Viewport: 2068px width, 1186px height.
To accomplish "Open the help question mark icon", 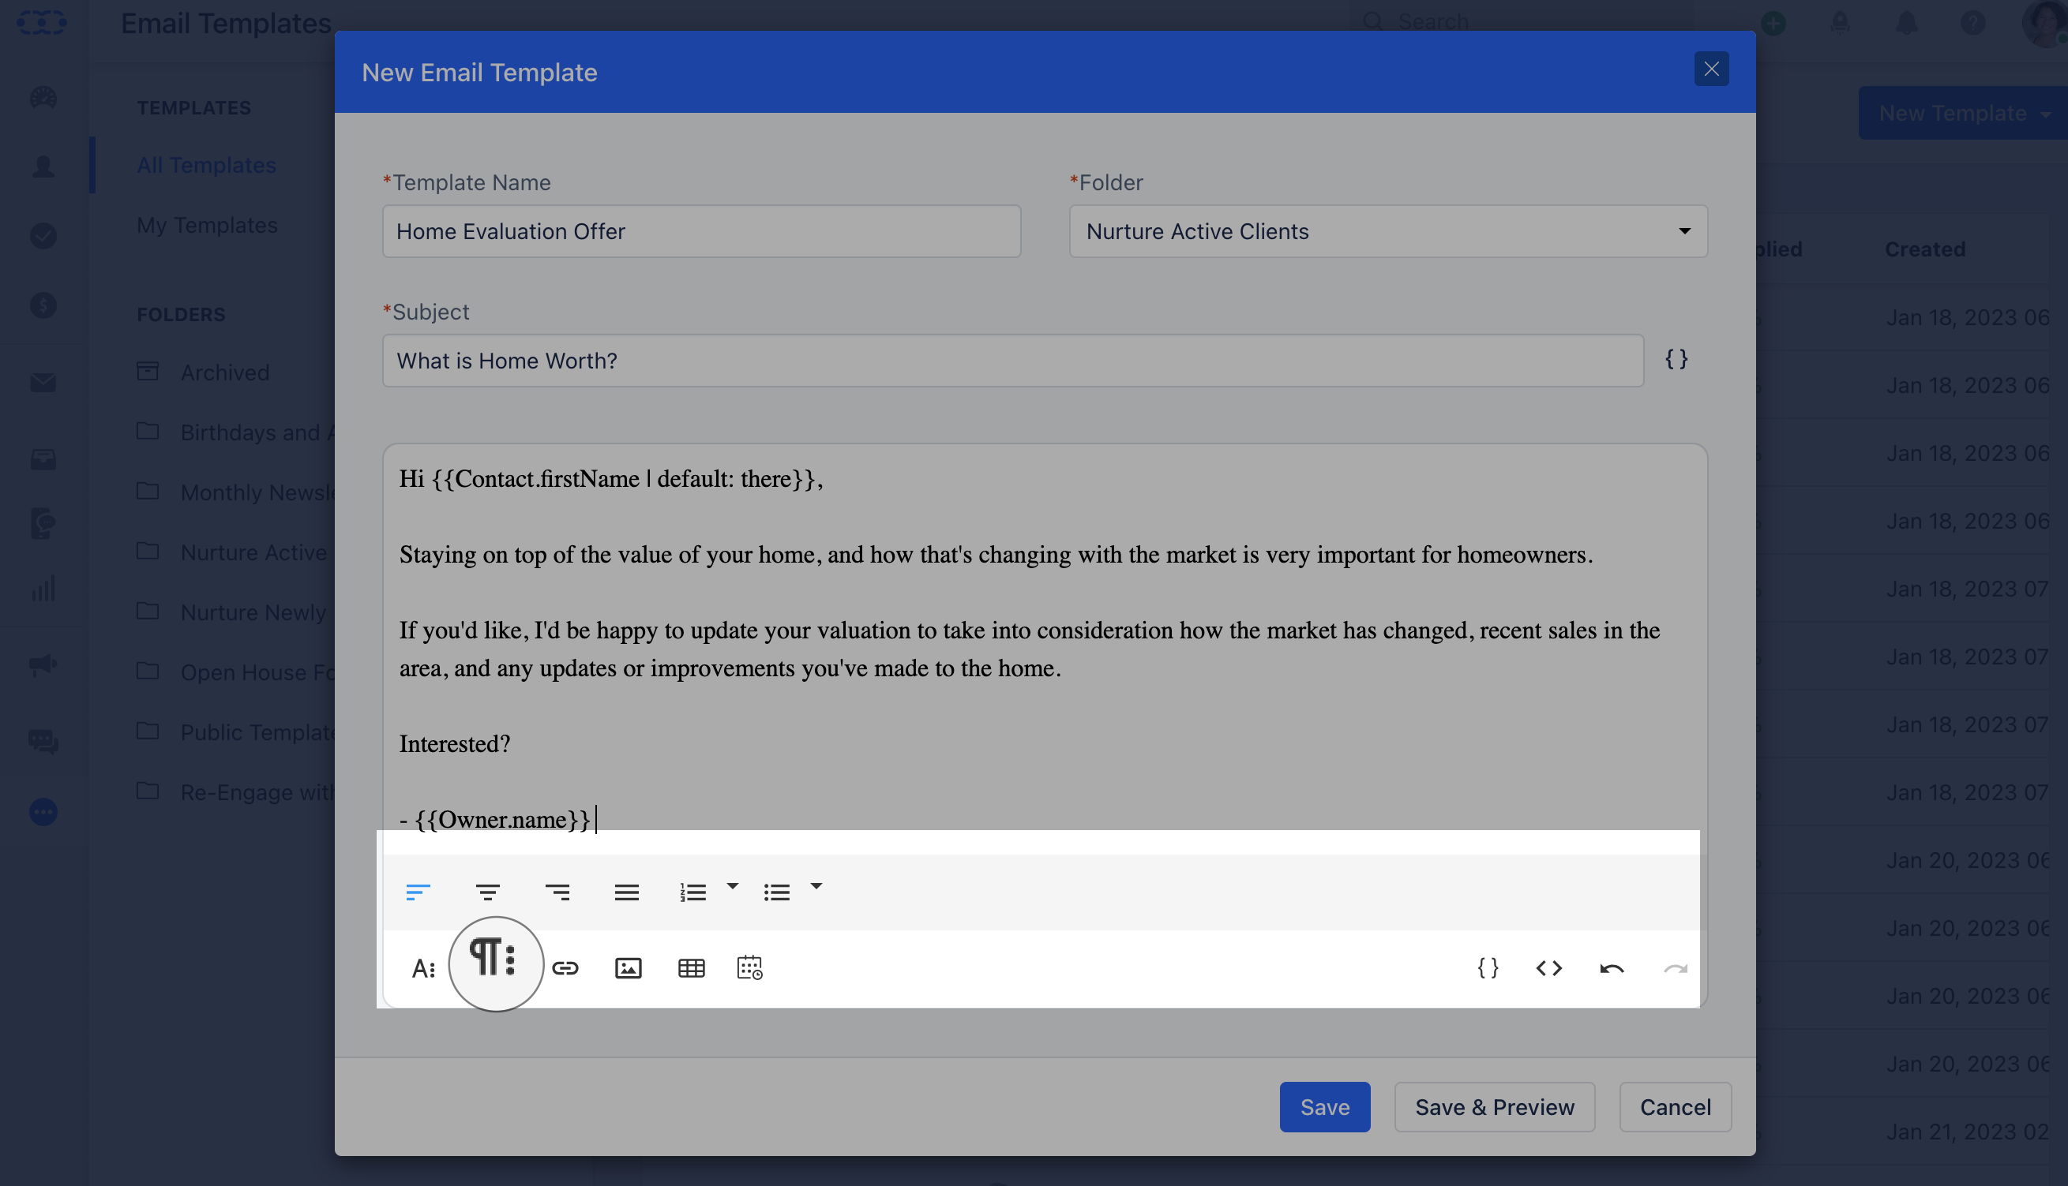I will tap(1972, 22).
